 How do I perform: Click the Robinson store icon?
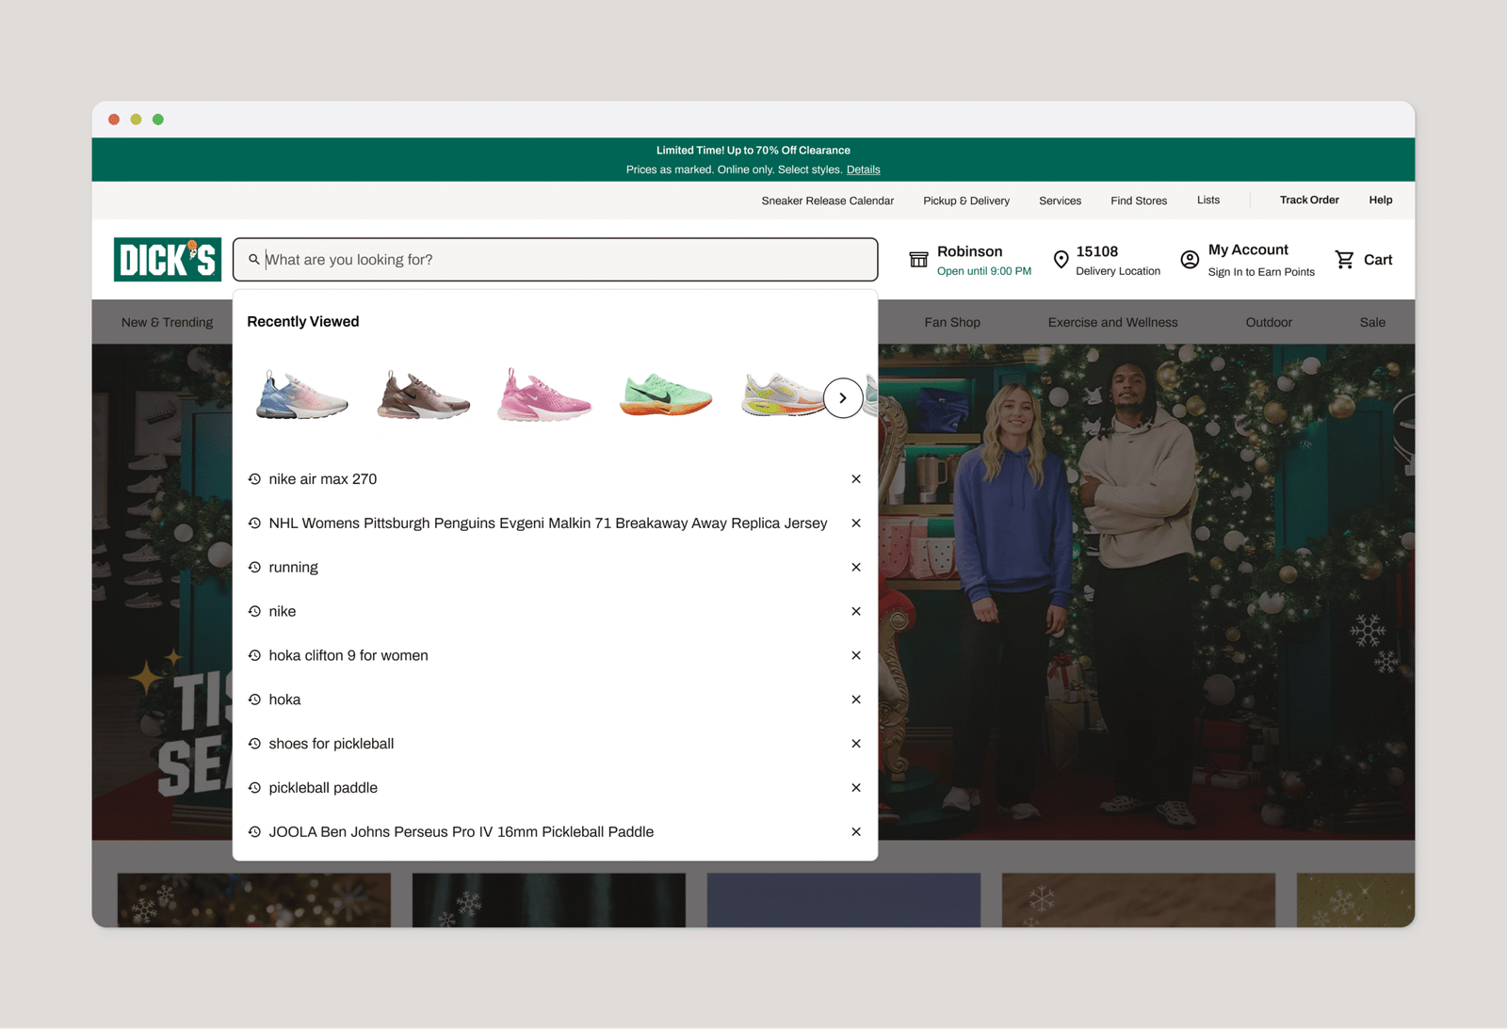918,260
